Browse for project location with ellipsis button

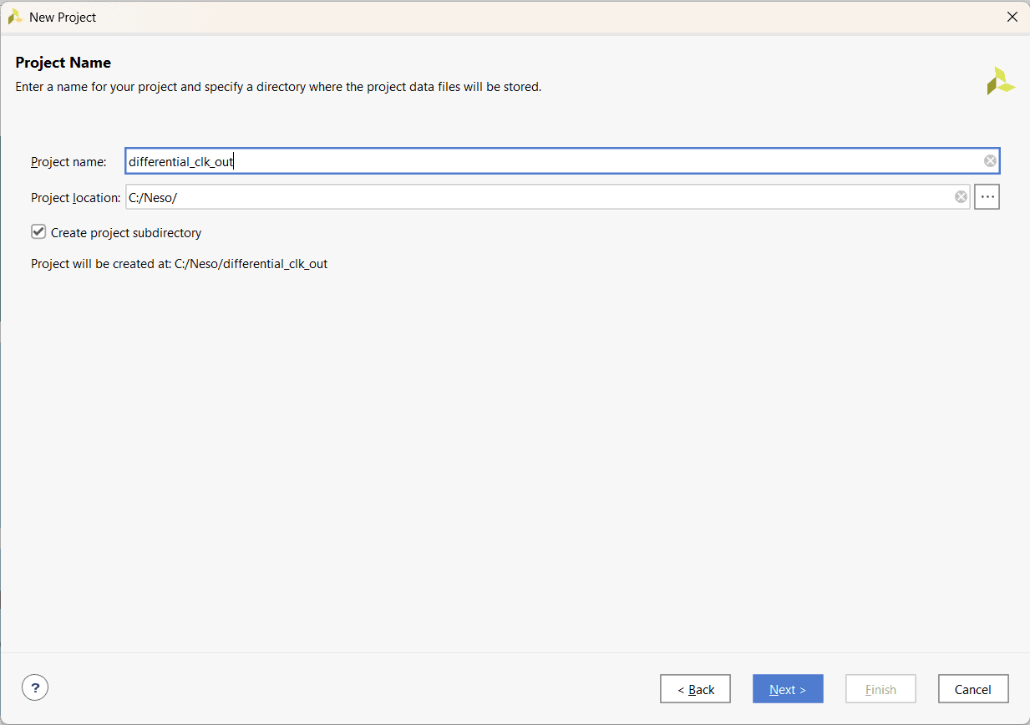pos(987,197)
